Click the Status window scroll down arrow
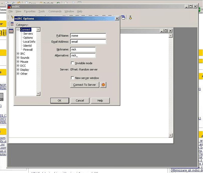Screen dimensions: 203x173 coord(171,135)
